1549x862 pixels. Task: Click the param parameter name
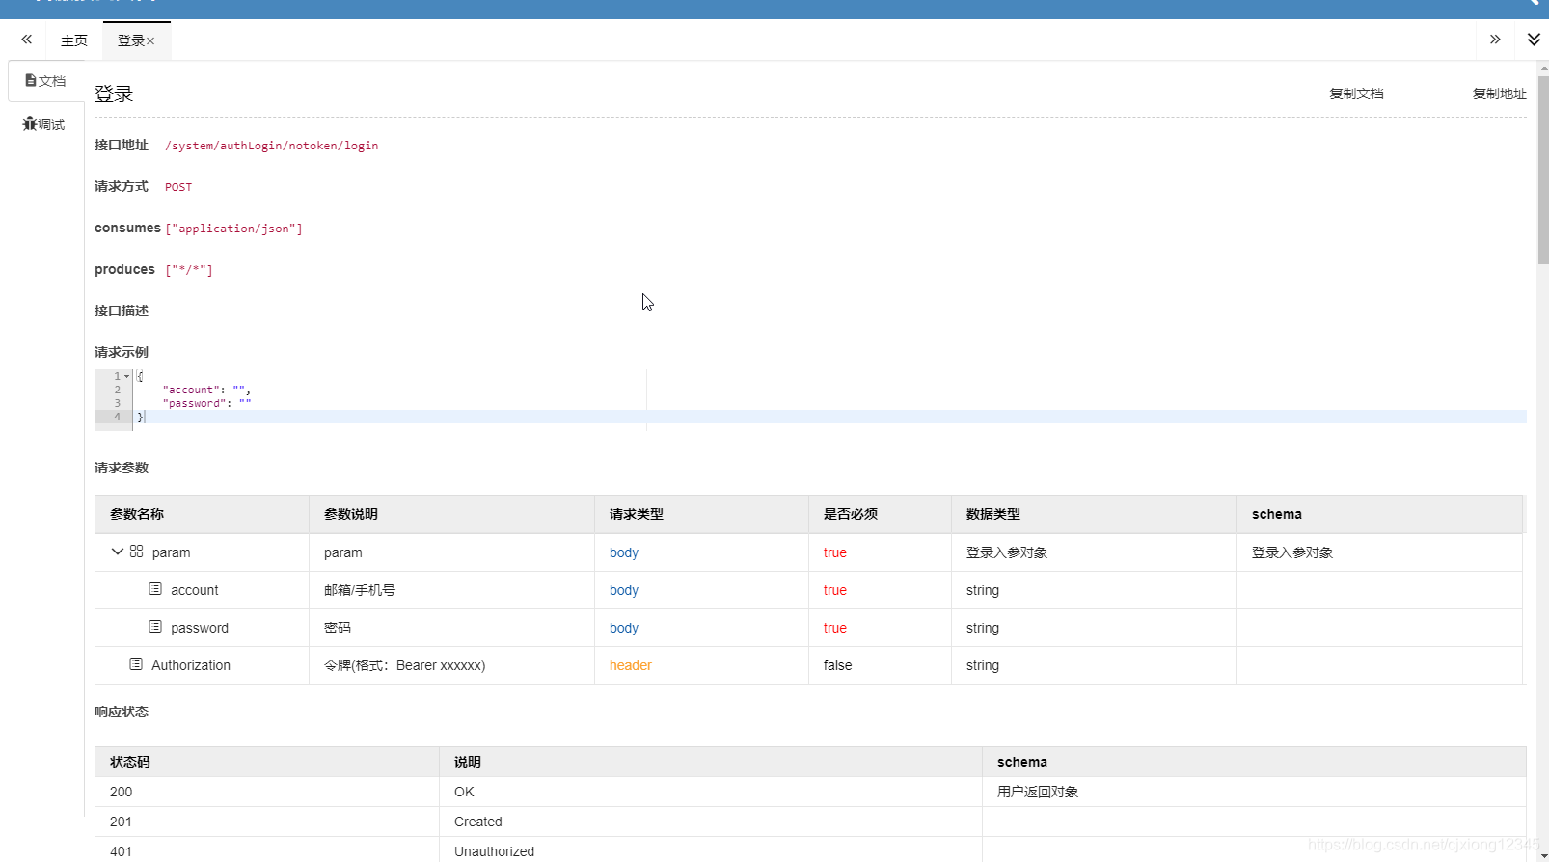point(171,552)
